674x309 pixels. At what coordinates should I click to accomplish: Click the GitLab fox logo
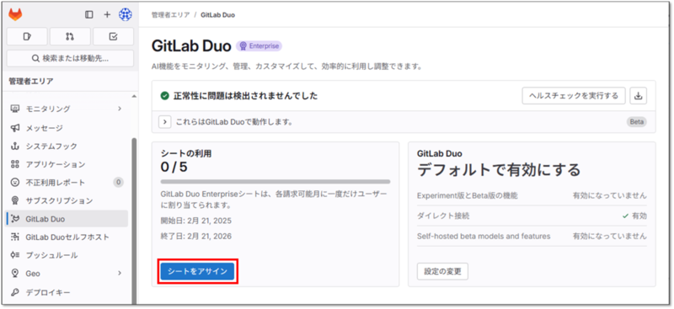15,14
